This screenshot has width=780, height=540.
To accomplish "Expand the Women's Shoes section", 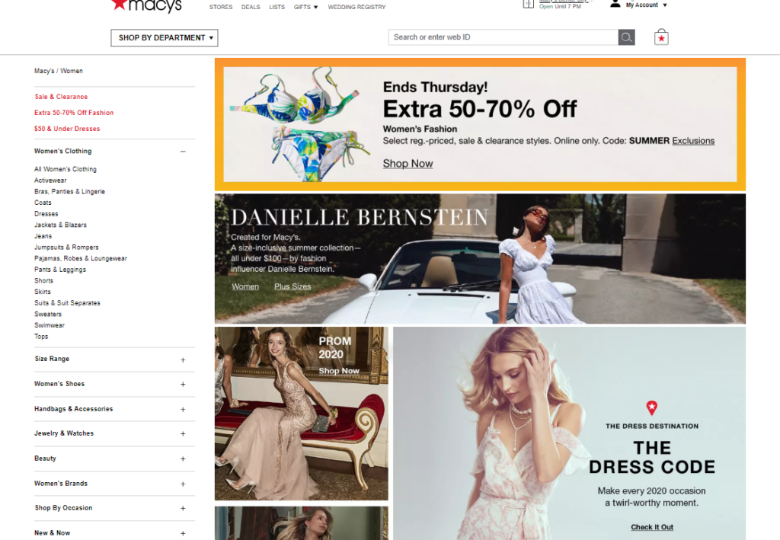I will pos(183,385).
